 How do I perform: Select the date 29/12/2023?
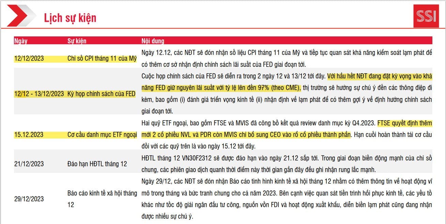tap(29, 199)
